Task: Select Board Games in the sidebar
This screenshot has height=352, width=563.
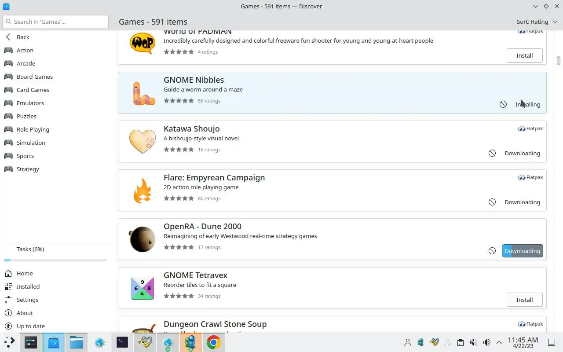Action: (x=55, y=77)
